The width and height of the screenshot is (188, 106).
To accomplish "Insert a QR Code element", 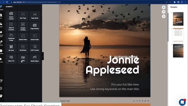I will tap(11, 48).
